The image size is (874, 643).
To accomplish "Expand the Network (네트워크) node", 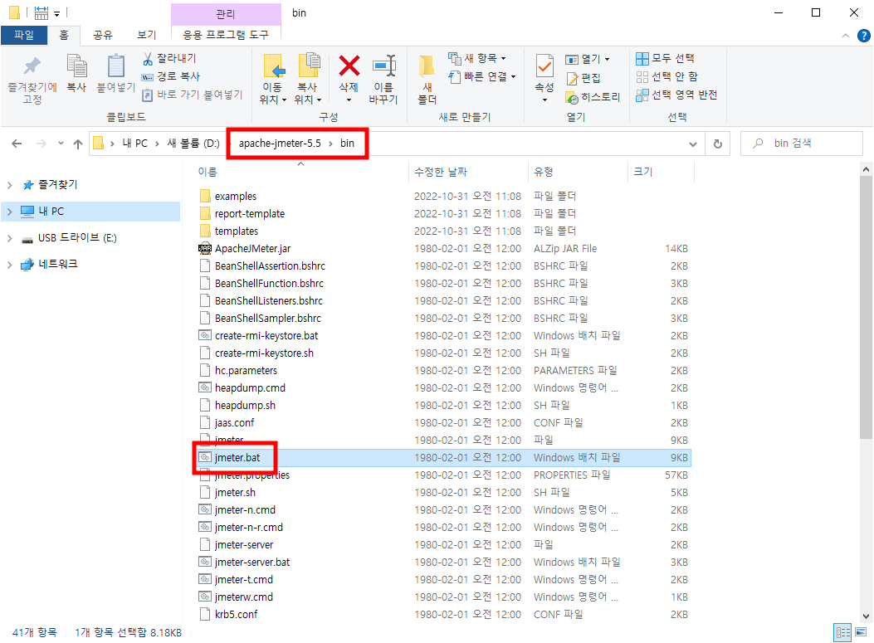I will coord(9,265).
